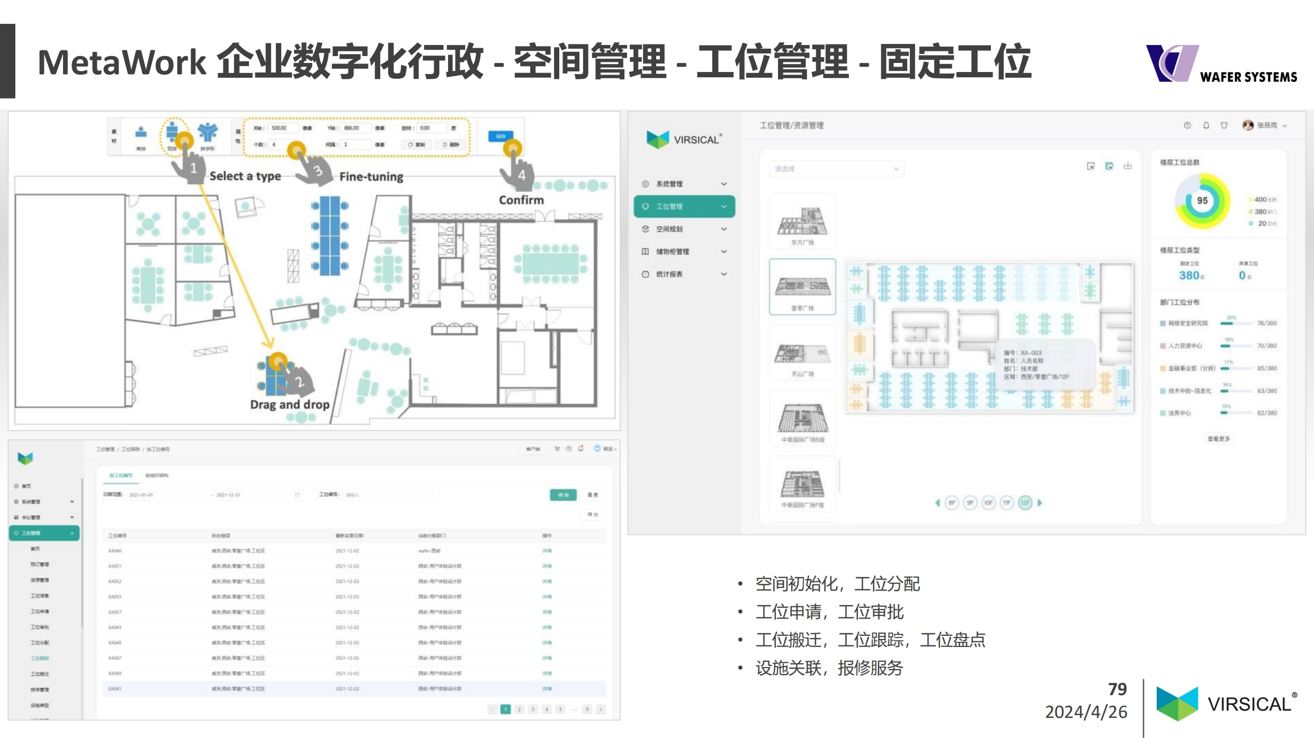The width and height of the screenshot is (1314, 738).
Task: Select the 天山广场 building thumbnail
Action: [x=802, y=353]
